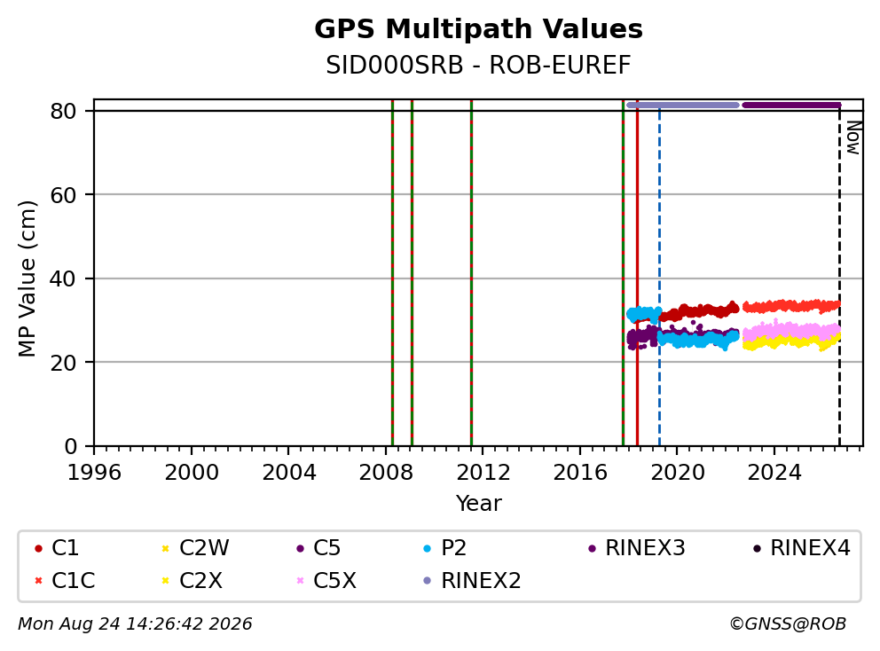The image size is (880, 651).
Task: Select the C5 legend label
Action: [x=326, y=548]
